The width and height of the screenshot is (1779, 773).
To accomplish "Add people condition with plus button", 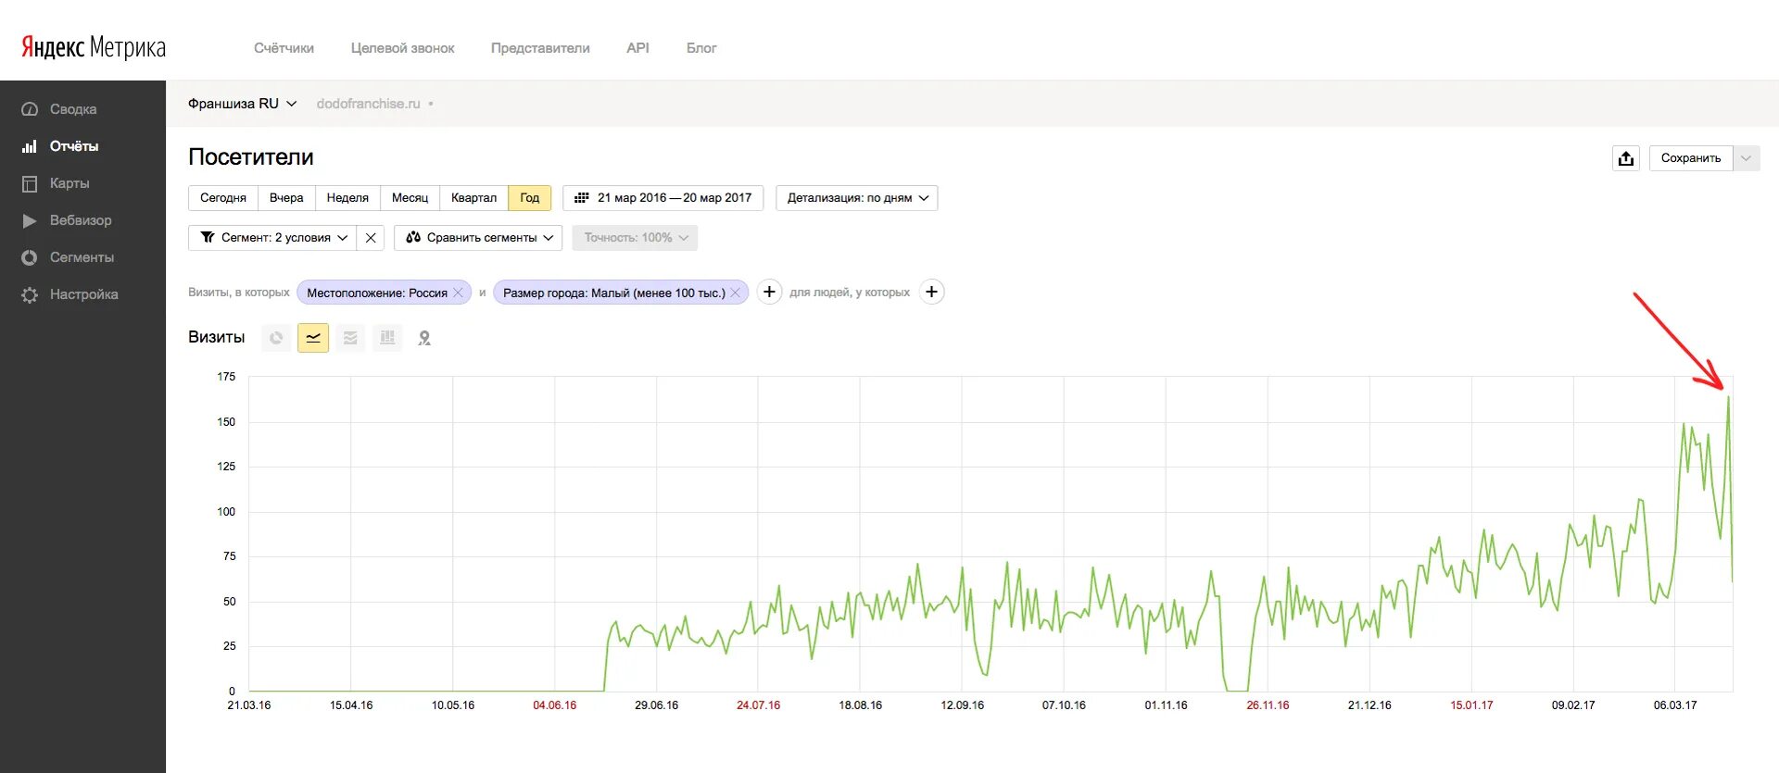I will tap(932, 293).
